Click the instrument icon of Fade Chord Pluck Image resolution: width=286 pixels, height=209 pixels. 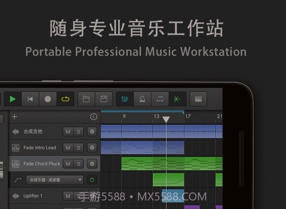pos(15,164)
